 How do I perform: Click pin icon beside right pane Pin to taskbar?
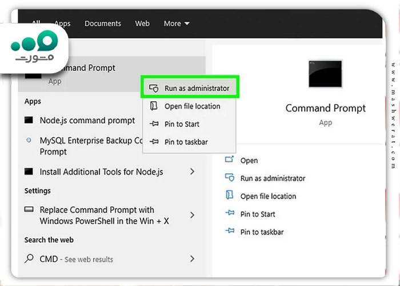(230, 231)
